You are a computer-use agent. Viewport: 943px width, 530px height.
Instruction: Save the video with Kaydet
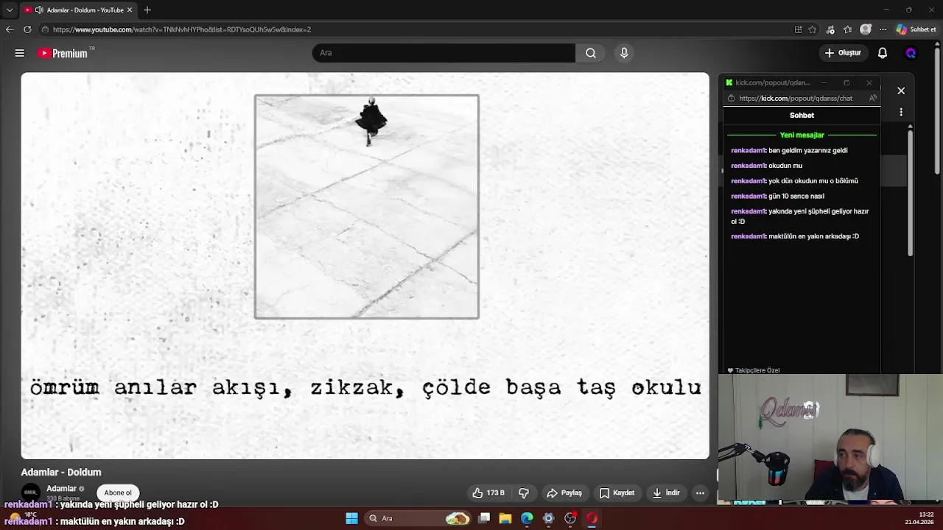[x=617, y=493]
